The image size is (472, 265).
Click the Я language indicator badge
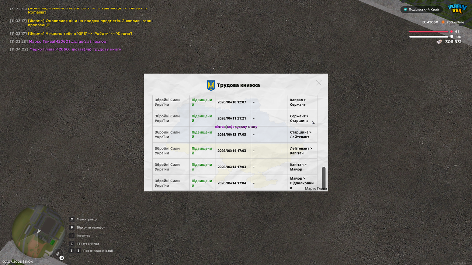click(62, 258)
